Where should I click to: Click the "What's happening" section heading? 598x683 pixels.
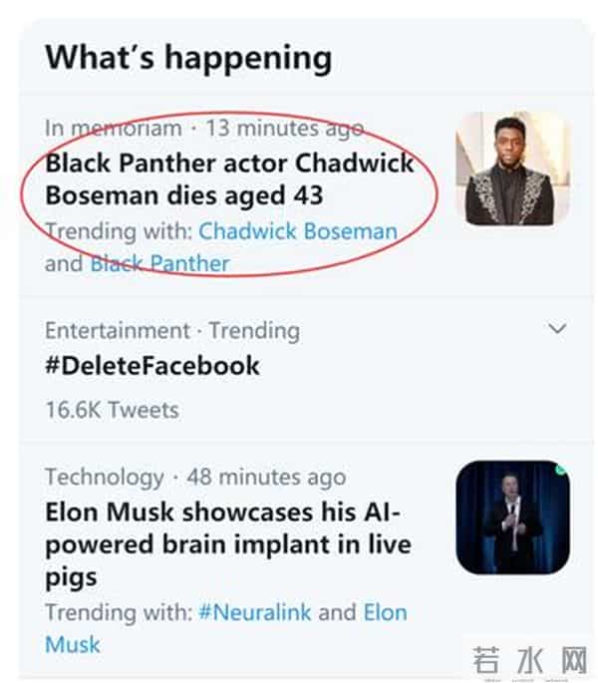[187, 57]
